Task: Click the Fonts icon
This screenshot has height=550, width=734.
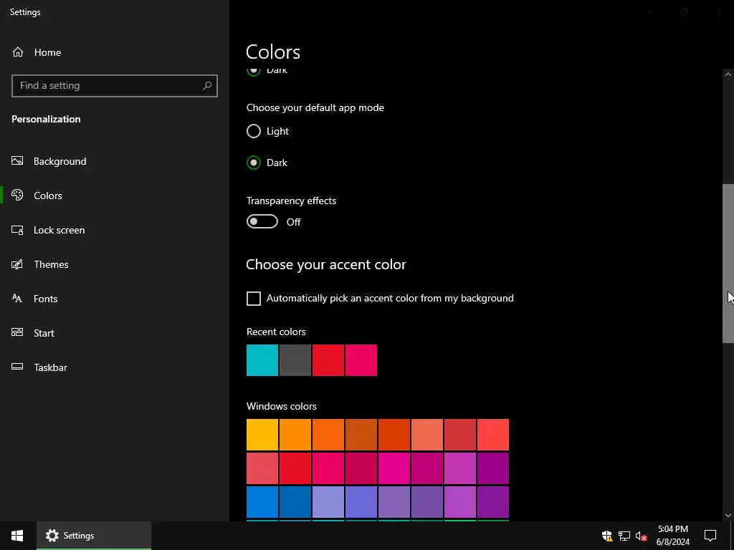Action: click(17, 299)
